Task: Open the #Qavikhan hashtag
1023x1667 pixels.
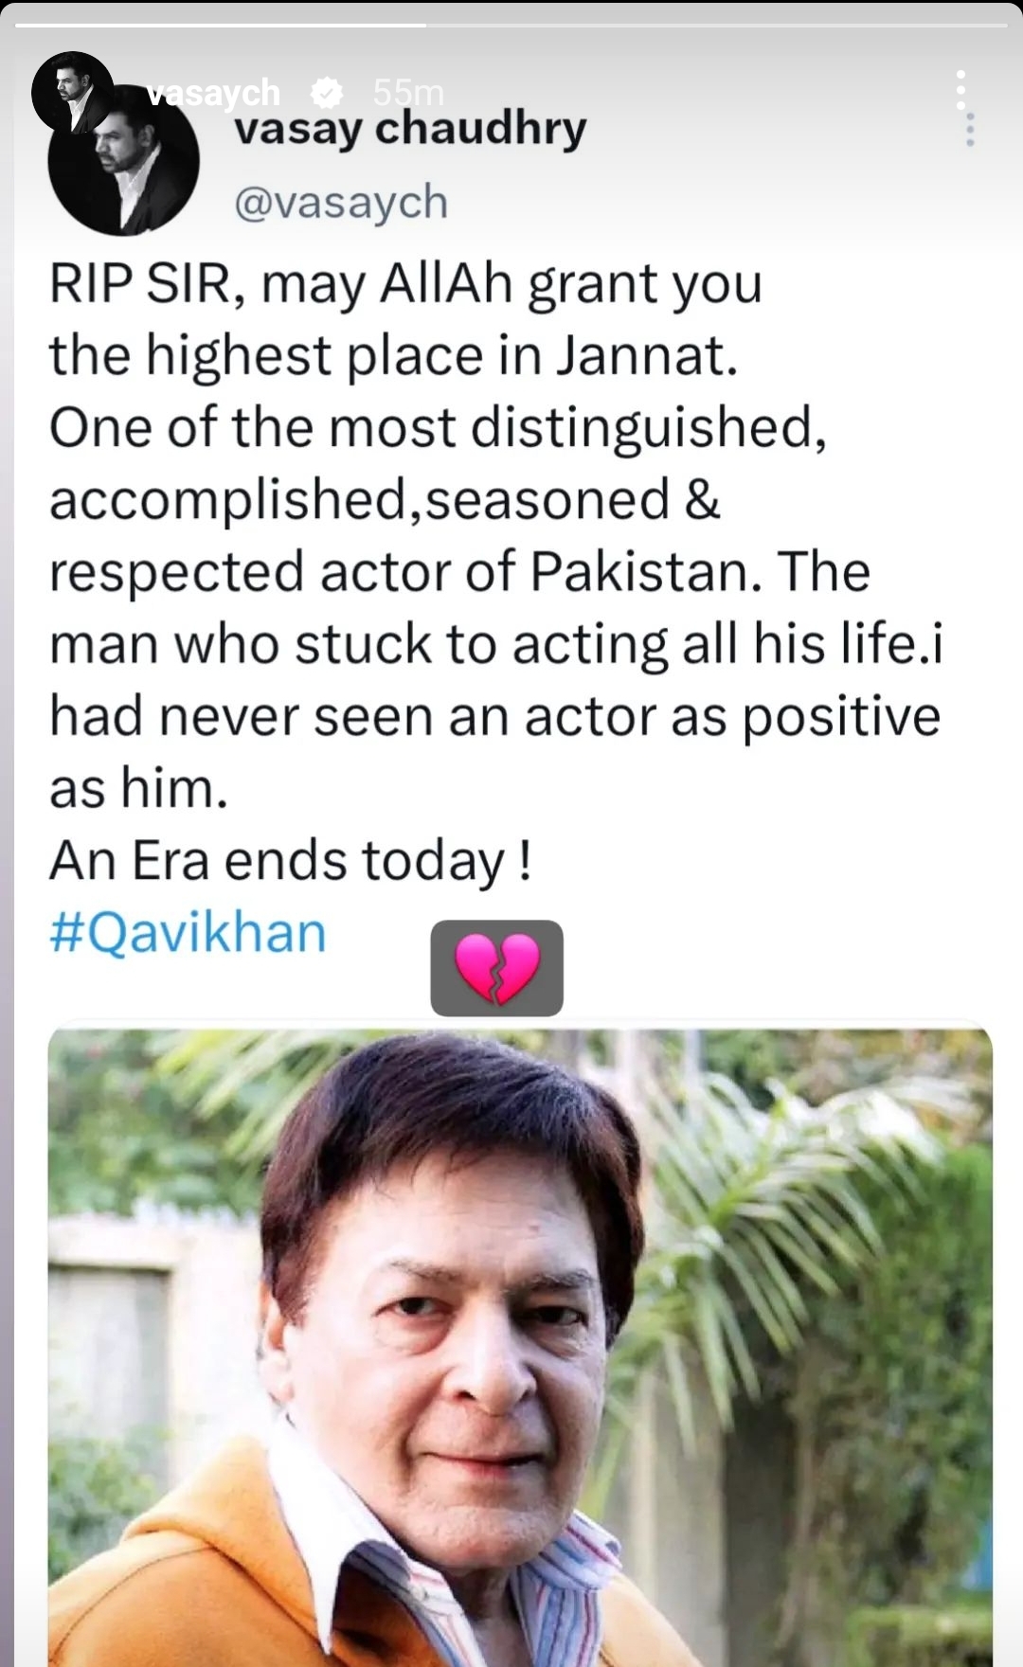Action: pyautogui.click(x=187, y=932)
